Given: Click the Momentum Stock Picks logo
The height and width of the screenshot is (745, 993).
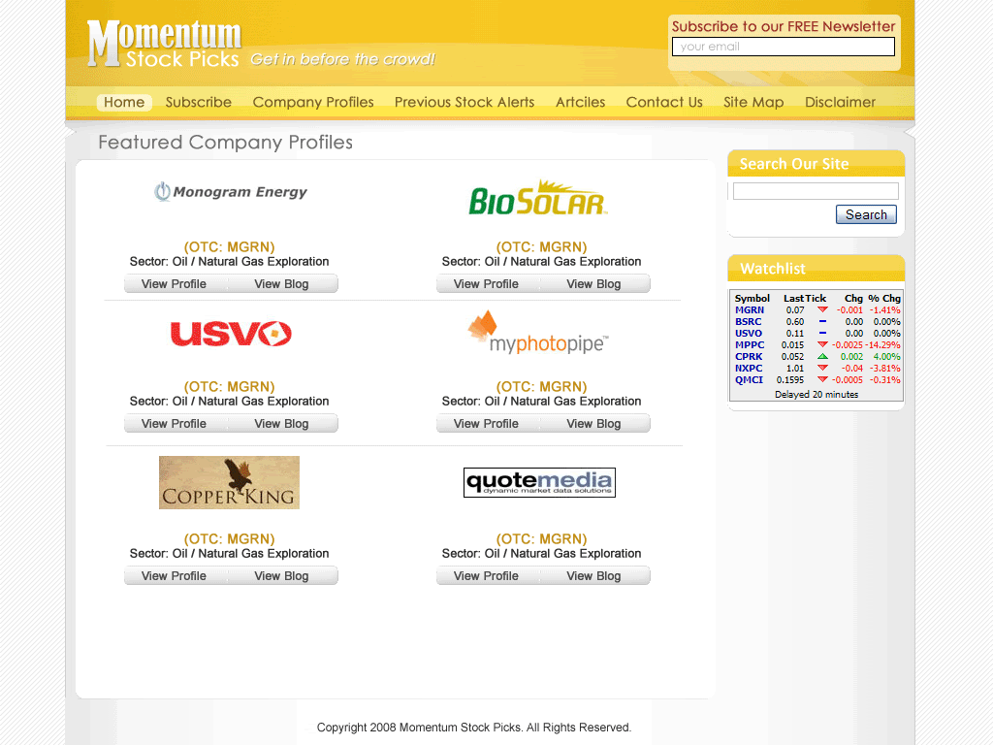Looking at the screenshot, I should tap(164, 43).
